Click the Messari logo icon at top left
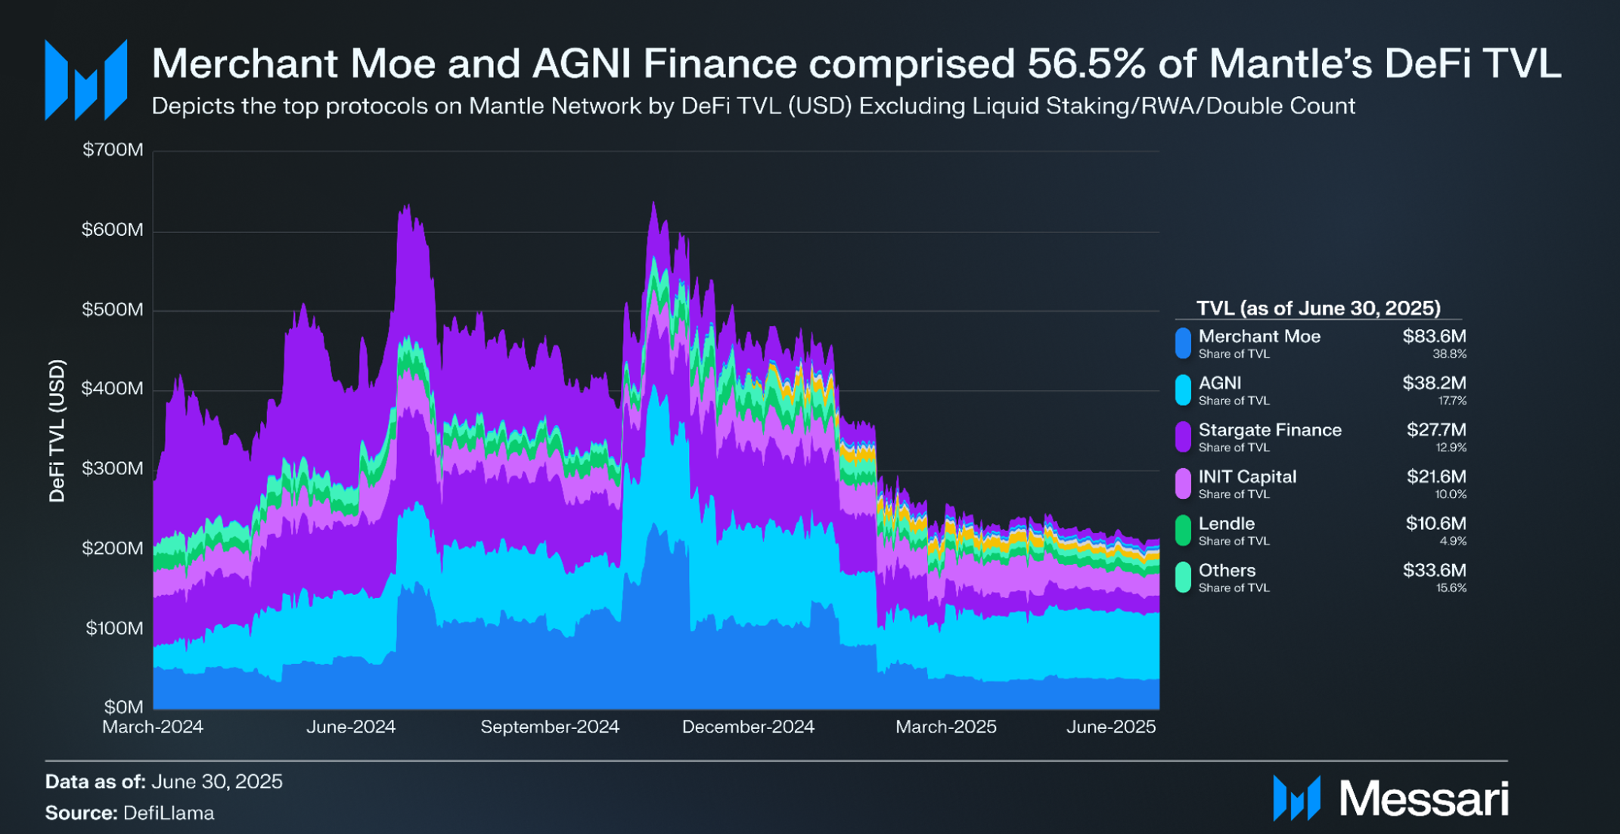Image resolution: width=1620 pixels, height=834 pixels. [x=85, y=80]
